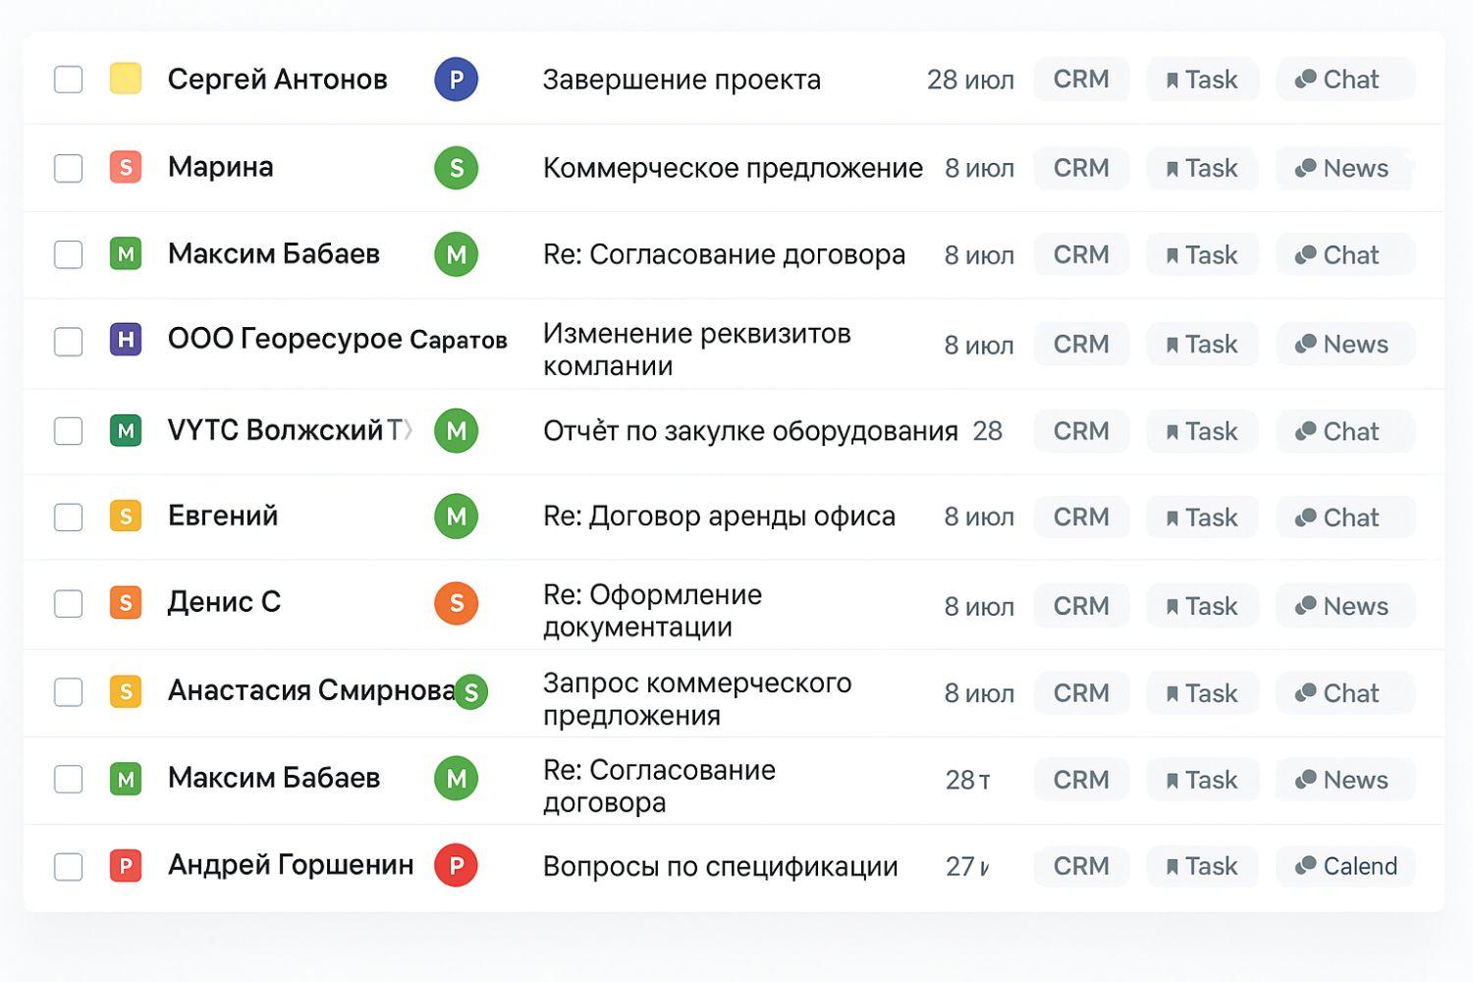Click the orange S avatar next to Денис С

(x=456, y=603)
